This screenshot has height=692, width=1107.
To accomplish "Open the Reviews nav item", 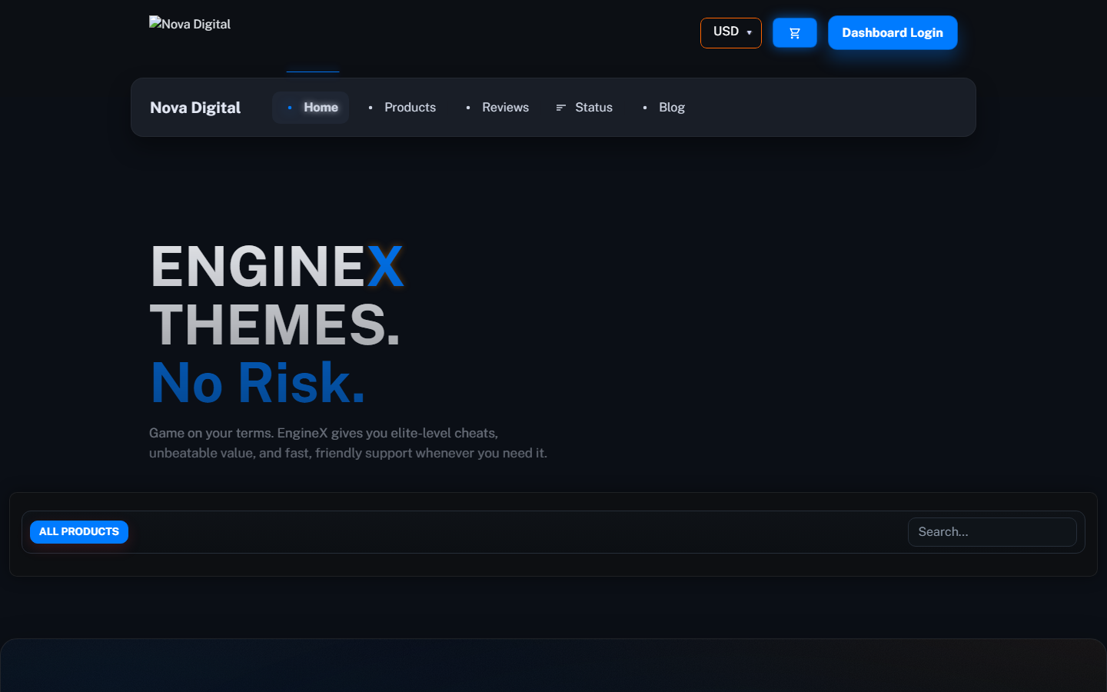I will coord(497,108).
